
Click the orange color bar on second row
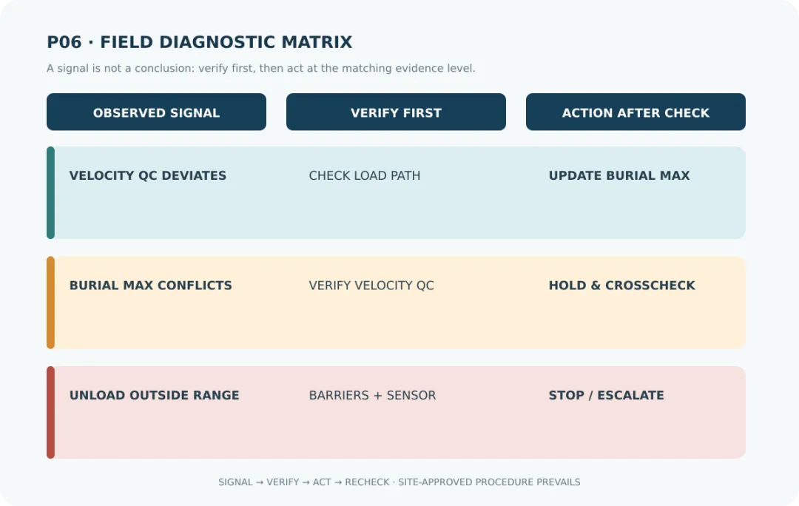[50, 303]
